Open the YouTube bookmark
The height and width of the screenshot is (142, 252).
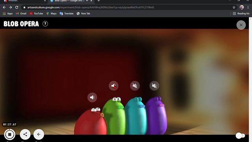pos(36,13)
